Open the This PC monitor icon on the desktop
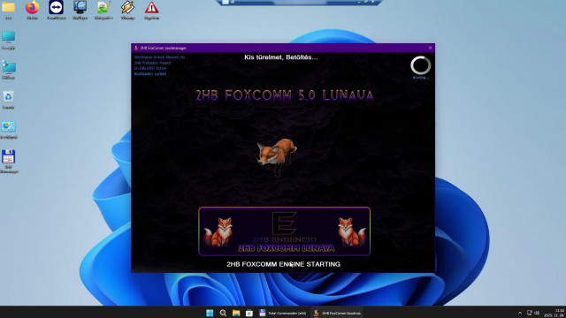This screenshot has width=566, height=318. coord(8,37)
